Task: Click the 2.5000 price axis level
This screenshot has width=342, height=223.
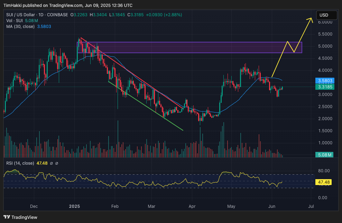Action: (x=325, y=107)
